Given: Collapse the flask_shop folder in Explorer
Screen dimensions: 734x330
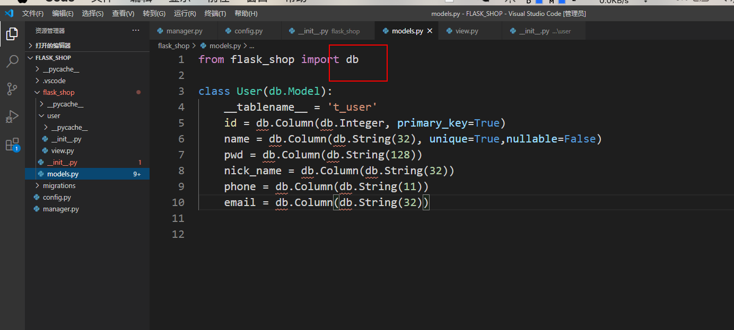Looking at the screenshot, I should coord(87,92).
